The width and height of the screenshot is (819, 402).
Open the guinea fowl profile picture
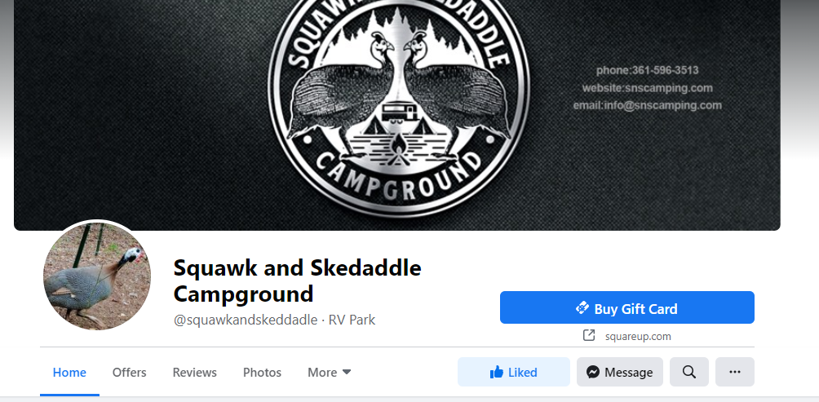point(97,276)
